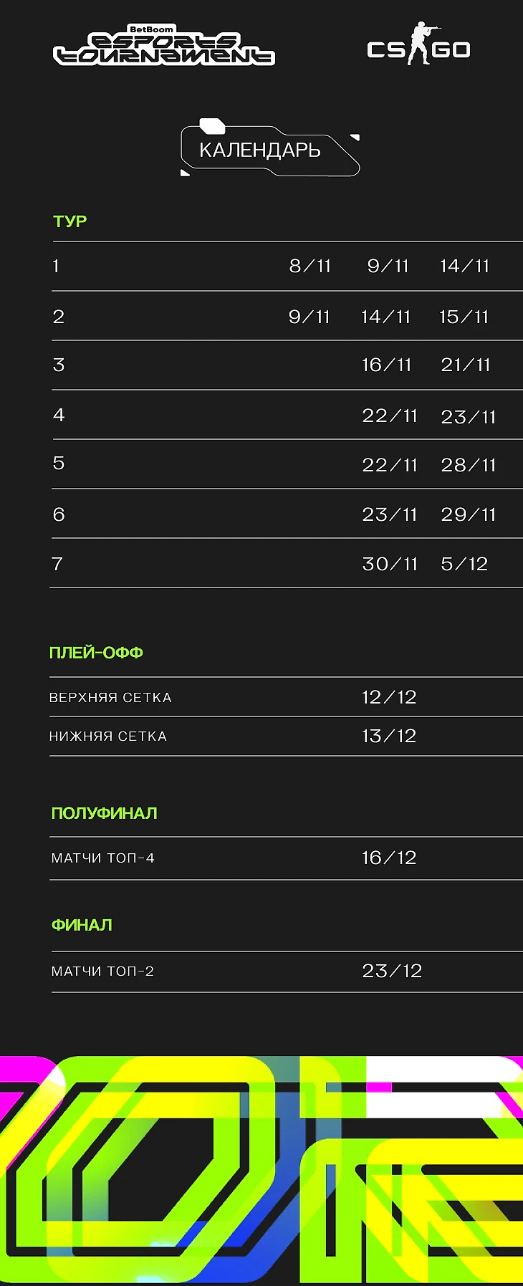Viewport: 523px width, 1286px height.
Task: Click the КАЛЕНДАРЬ title badge
Action: (x=261, y=150)
